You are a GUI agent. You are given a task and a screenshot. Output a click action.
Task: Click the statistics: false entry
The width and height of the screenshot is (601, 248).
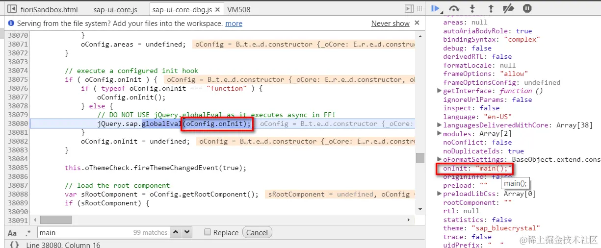tap(477, 220)
